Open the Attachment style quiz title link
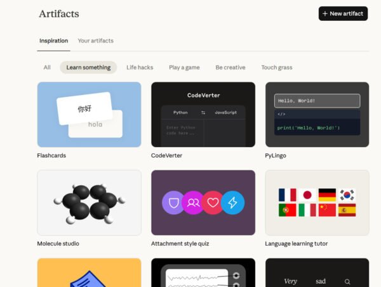 [180, 244]
